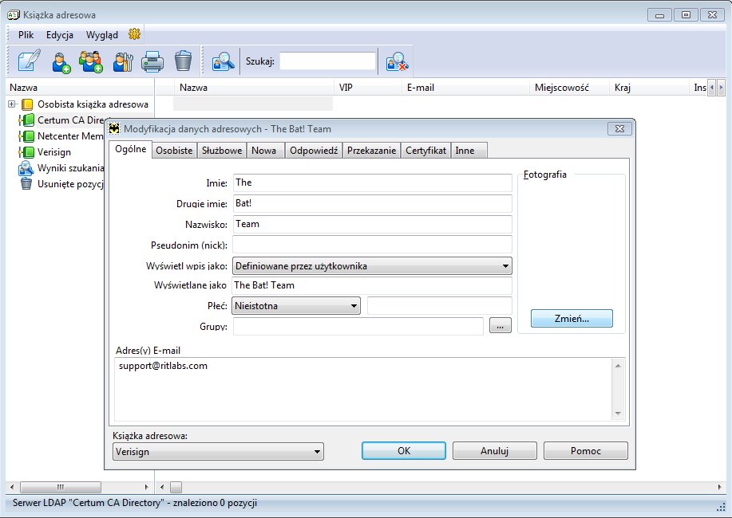Click the printer icon in the toolbar
This screenshot has height=518, width=732.
pyautogui.click(x=152, y=61)
